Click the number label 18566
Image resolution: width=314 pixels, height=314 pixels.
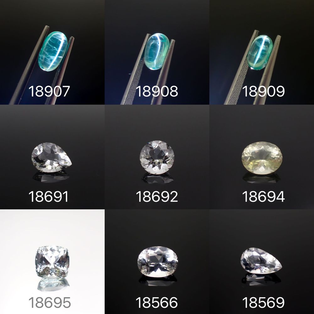click(x=157, y=302)
